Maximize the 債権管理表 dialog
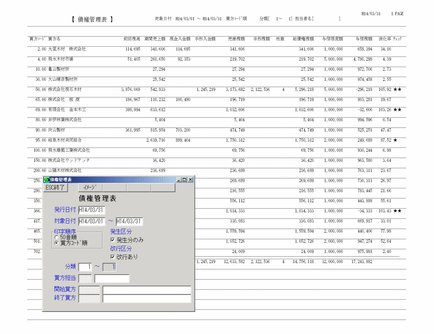 pyautogui.click(x=184, y=180)
